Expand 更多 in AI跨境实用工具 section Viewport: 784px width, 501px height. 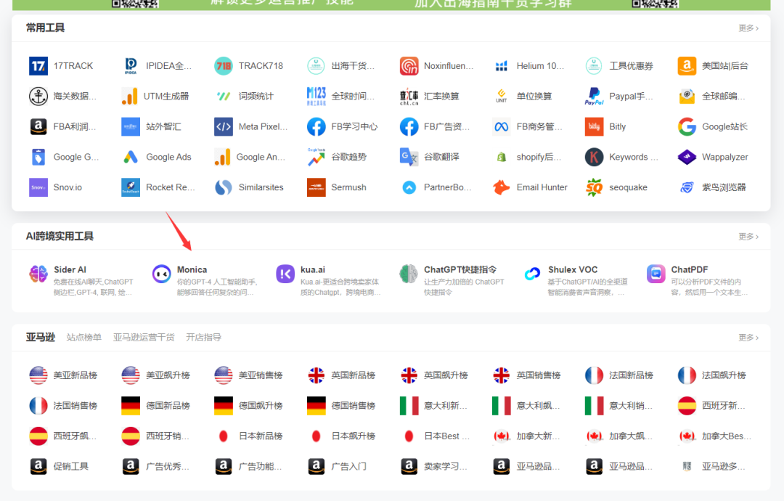[748, 237]
